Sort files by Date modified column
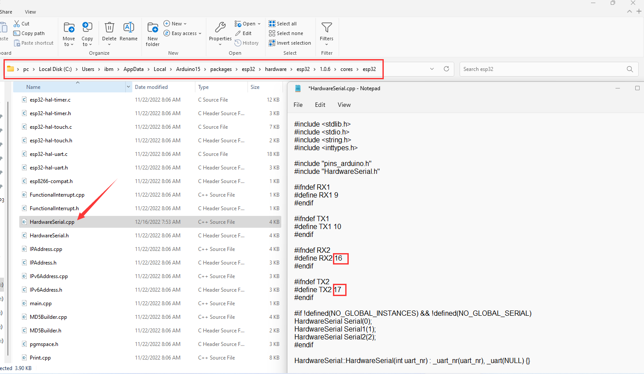 pyautogui.click(x=151, y=87)
